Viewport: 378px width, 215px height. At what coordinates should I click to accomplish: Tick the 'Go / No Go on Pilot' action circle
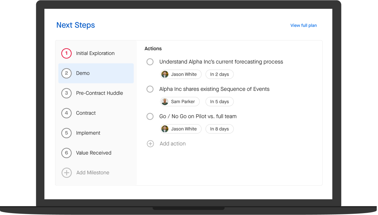pos(150,117)
